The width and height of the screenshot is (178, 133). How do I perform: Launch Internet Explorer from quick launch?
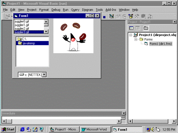pos(22,129)
